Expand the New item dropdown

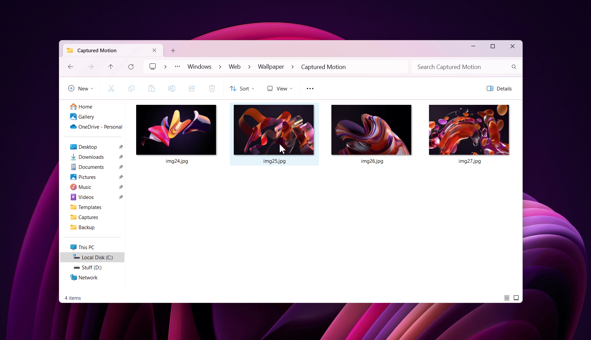pyautogui.click(x=80, y=88)
